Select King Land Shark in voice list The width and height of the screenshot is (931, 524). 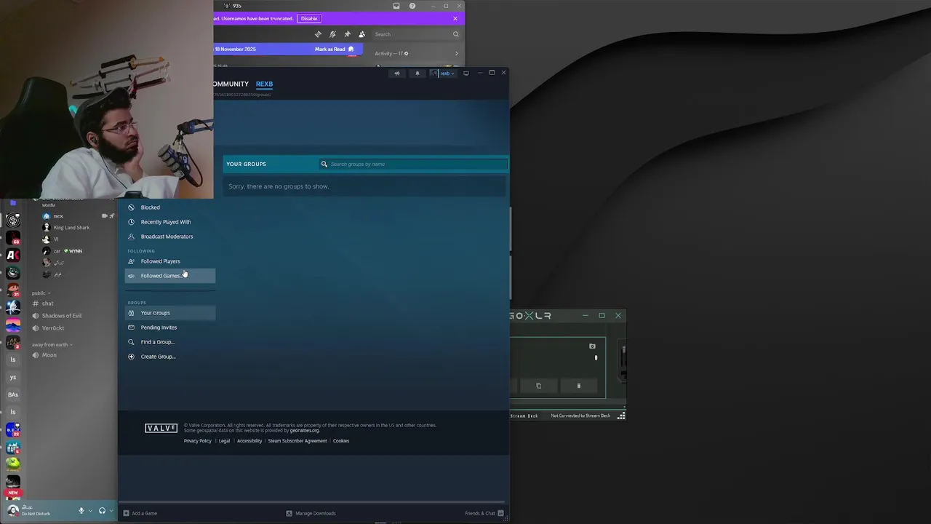[x=71, y=228]
